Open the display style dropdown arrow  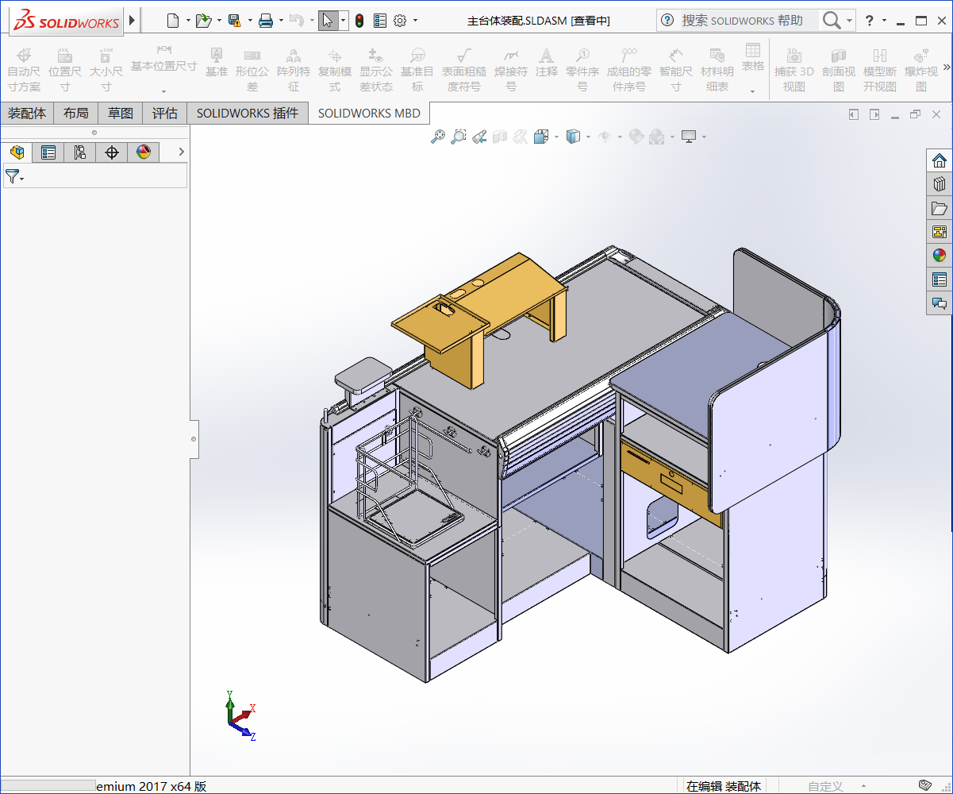(588, 137)
